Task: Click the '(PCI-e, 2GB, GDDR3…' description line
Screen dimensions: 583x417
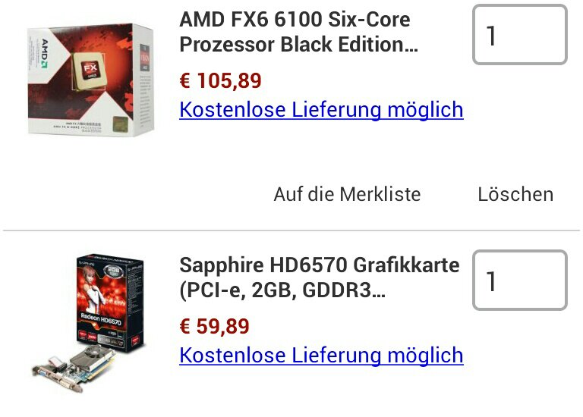Action: click(x=282, y=290)
